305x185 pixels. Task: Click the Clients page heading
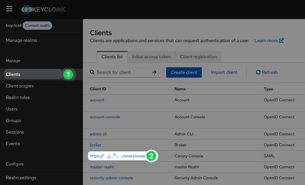point(101,33)
